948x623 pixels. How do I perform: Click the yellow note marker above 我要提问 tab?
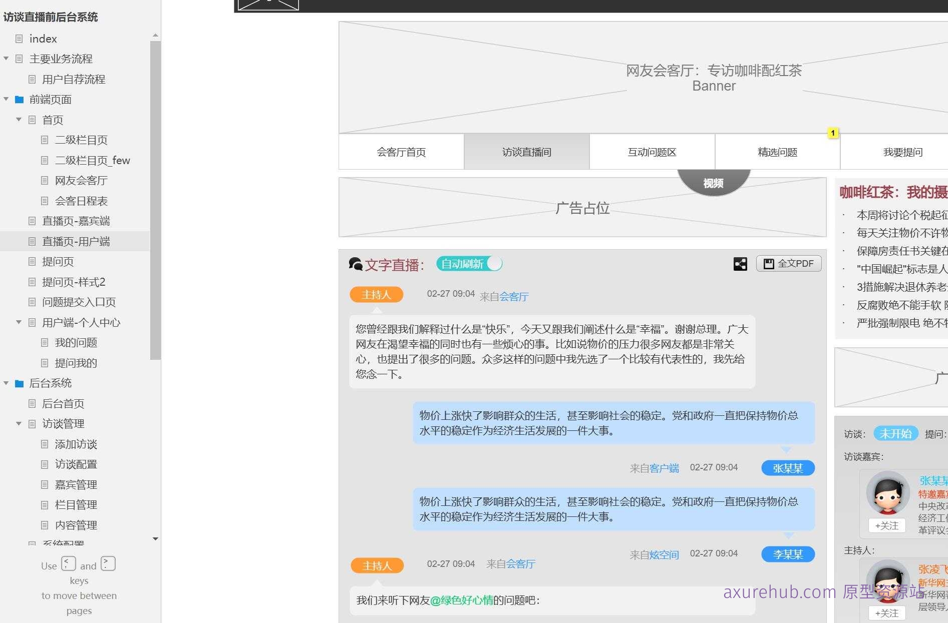click(x=833, y=133)
